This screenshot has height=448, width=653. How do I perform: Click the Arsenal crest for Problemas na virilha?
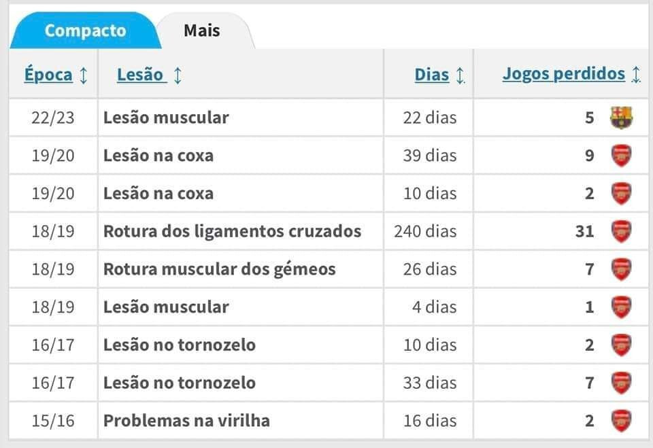(621, 421)
